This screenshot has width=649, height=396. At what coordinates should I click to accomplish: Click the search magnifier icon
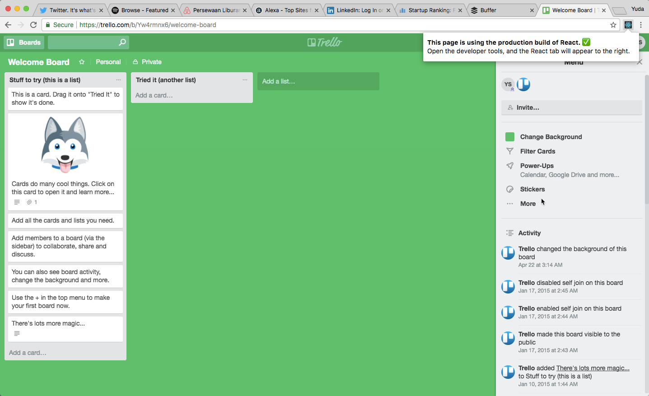tap(122, 42)
